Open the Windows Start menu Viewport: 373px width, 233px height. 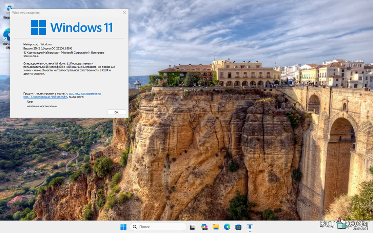point(123,227)
